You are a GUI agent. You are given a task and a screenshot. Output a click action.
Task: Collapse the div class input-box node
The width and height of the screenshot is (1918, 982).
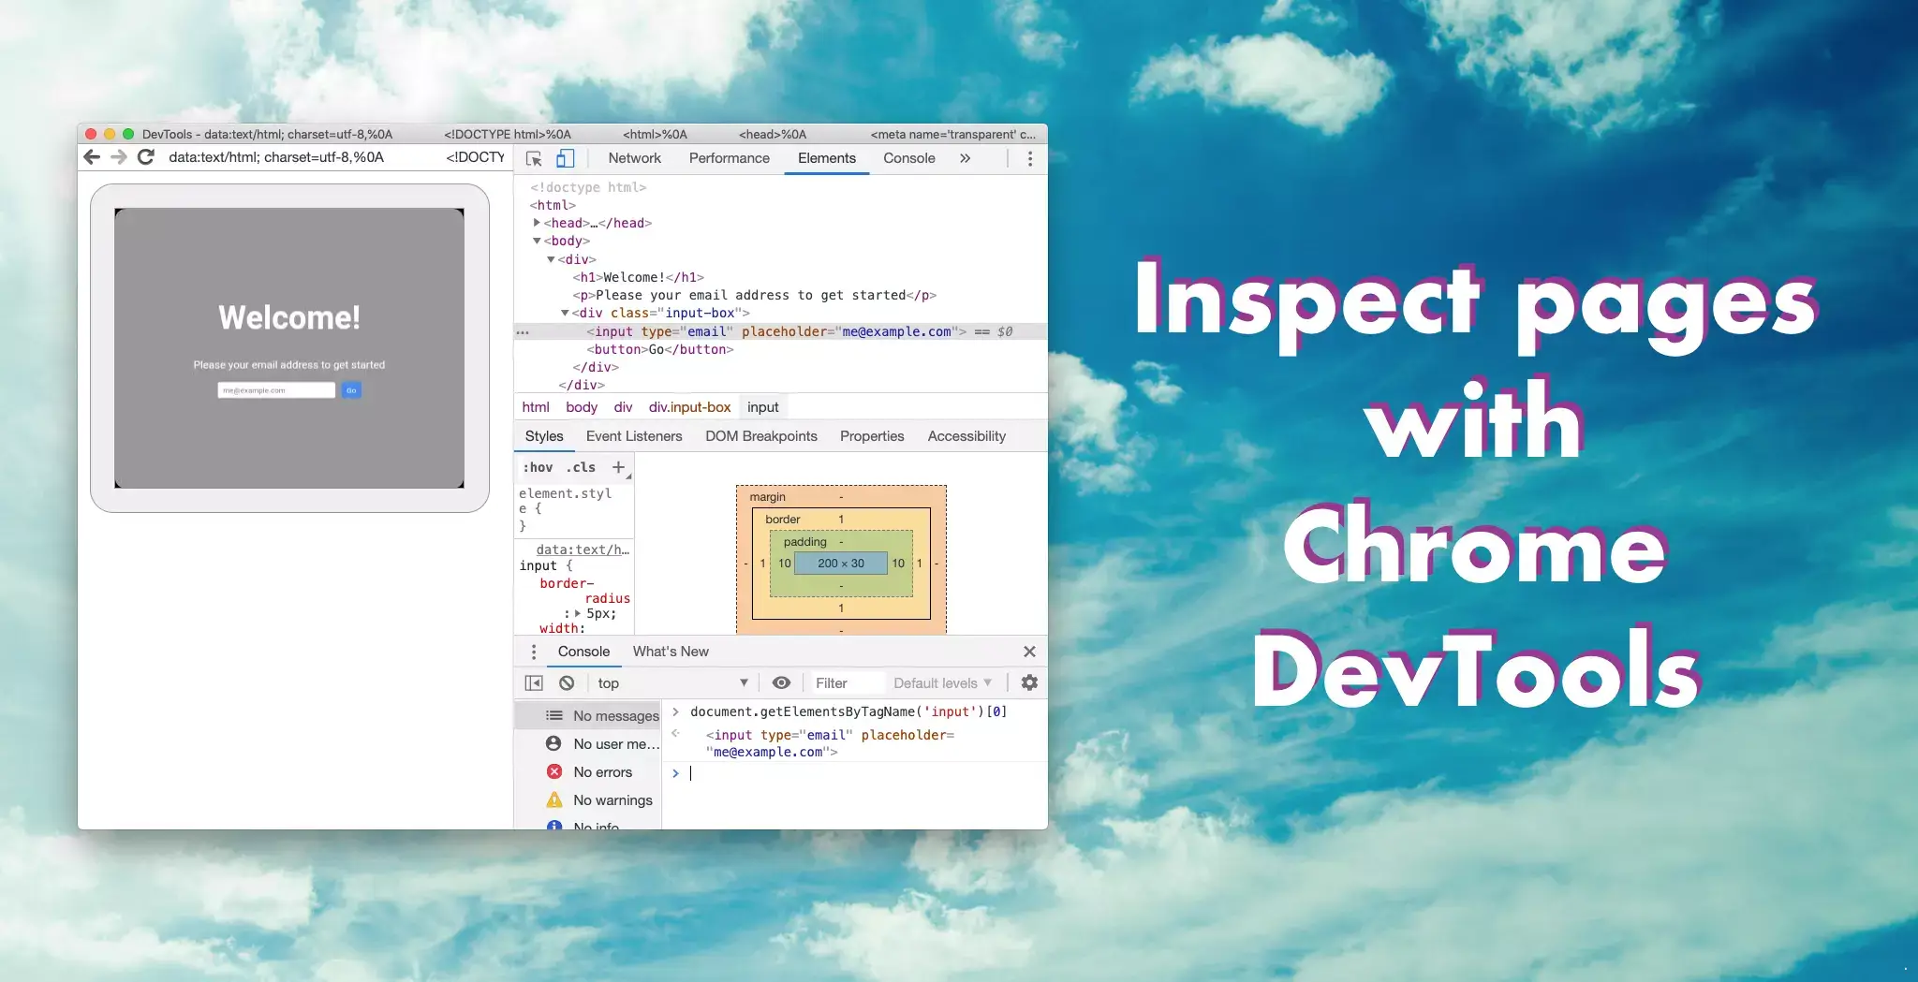coord(565,313)
